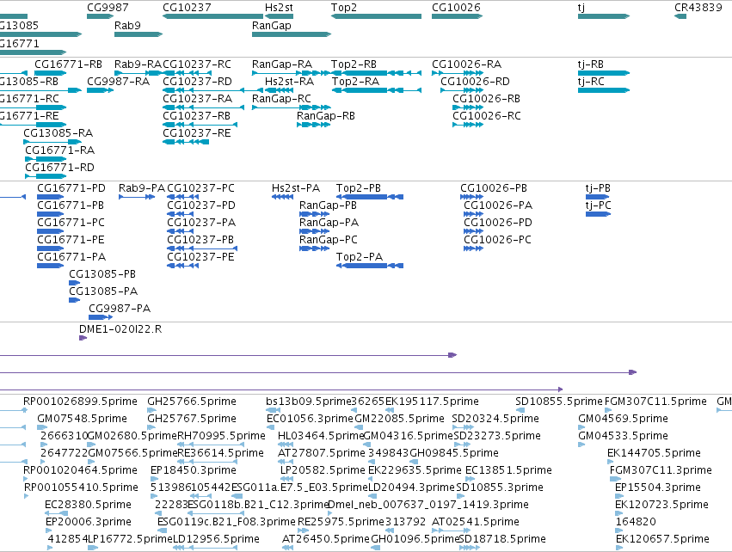Screen dimensions: 732x552
Task: Select the Rab9-RA transcript label
Action: (138, 64)
